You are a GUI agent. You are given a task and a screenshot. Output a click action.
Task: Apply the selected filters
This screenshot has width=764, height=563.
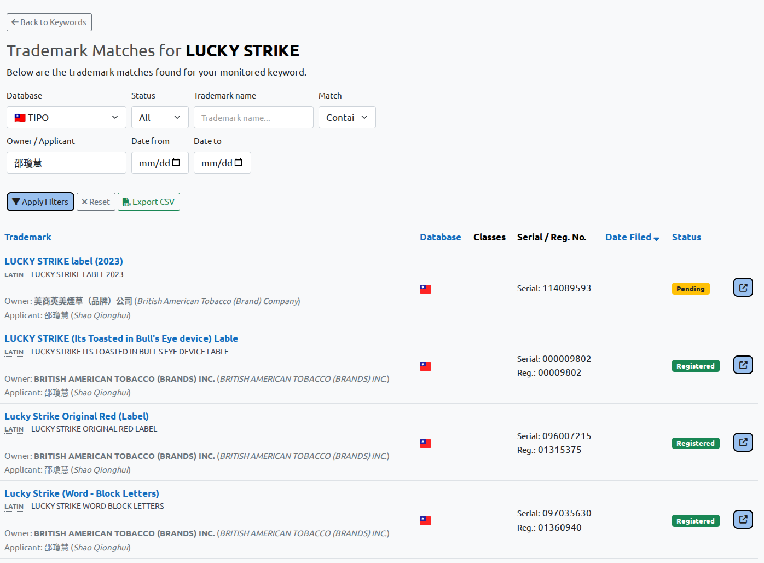(40, 202)
